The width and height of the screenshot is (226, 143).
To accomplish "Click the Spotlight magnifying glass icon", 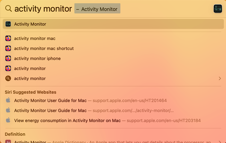I will (x=8, y=9).
